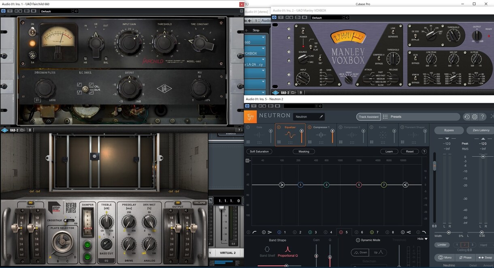Click the Neutron Bypass button
This screenshot has height=268, width=494.
(449, 130)
